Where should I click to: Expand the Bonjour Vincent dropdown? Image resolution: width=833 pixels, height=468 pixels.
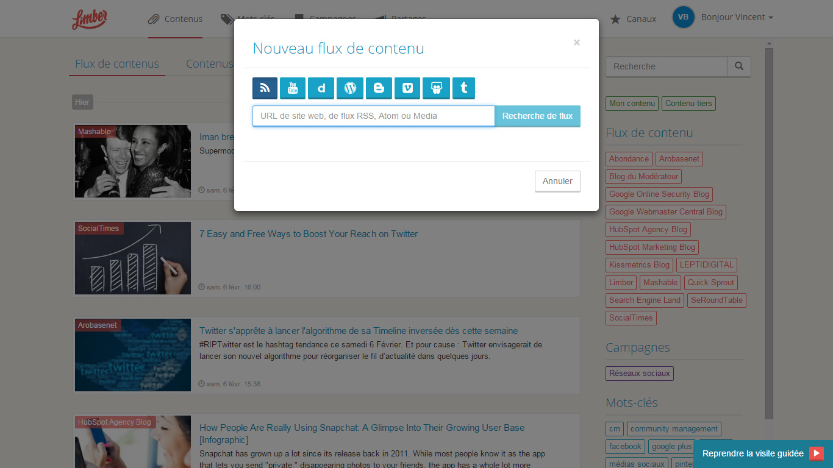coord(737,17)
